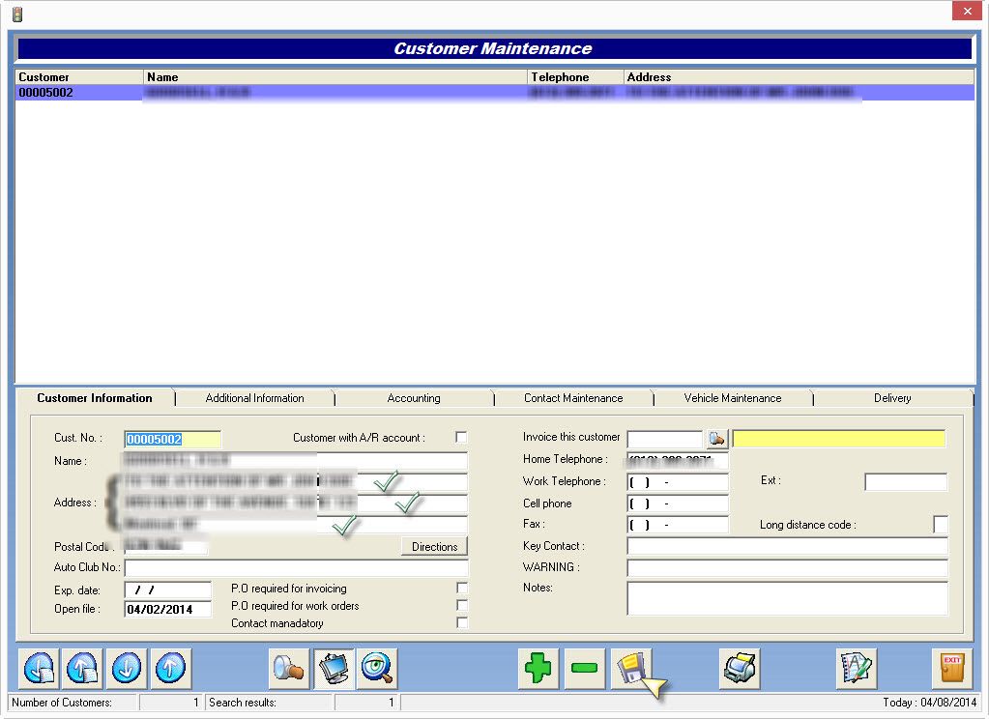Screen dimensions: 989x719
Task: Enable P.O required for work orders
Action: pos(462,606)
